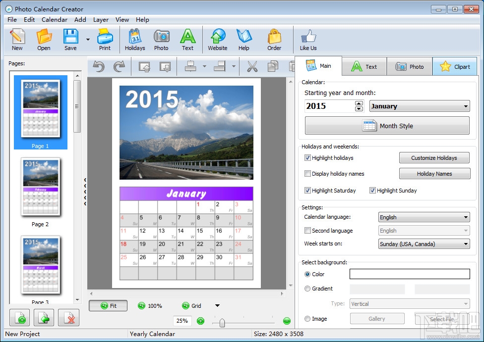Open the Photo camera tool in toolbar

(161, 40)
